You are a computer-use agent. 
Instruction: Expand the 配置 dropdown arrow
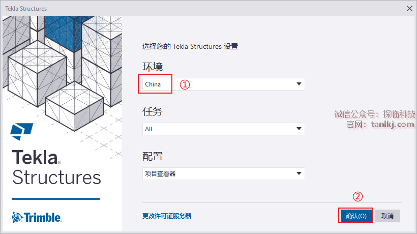(299, 174)
